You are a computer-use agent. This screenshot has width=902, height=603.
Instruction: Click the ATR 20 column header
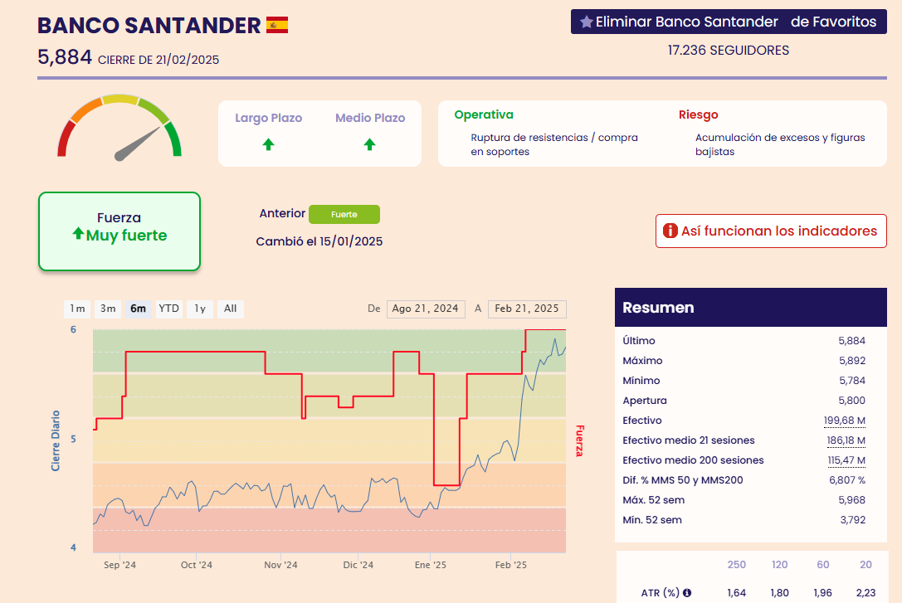[865, 565]
